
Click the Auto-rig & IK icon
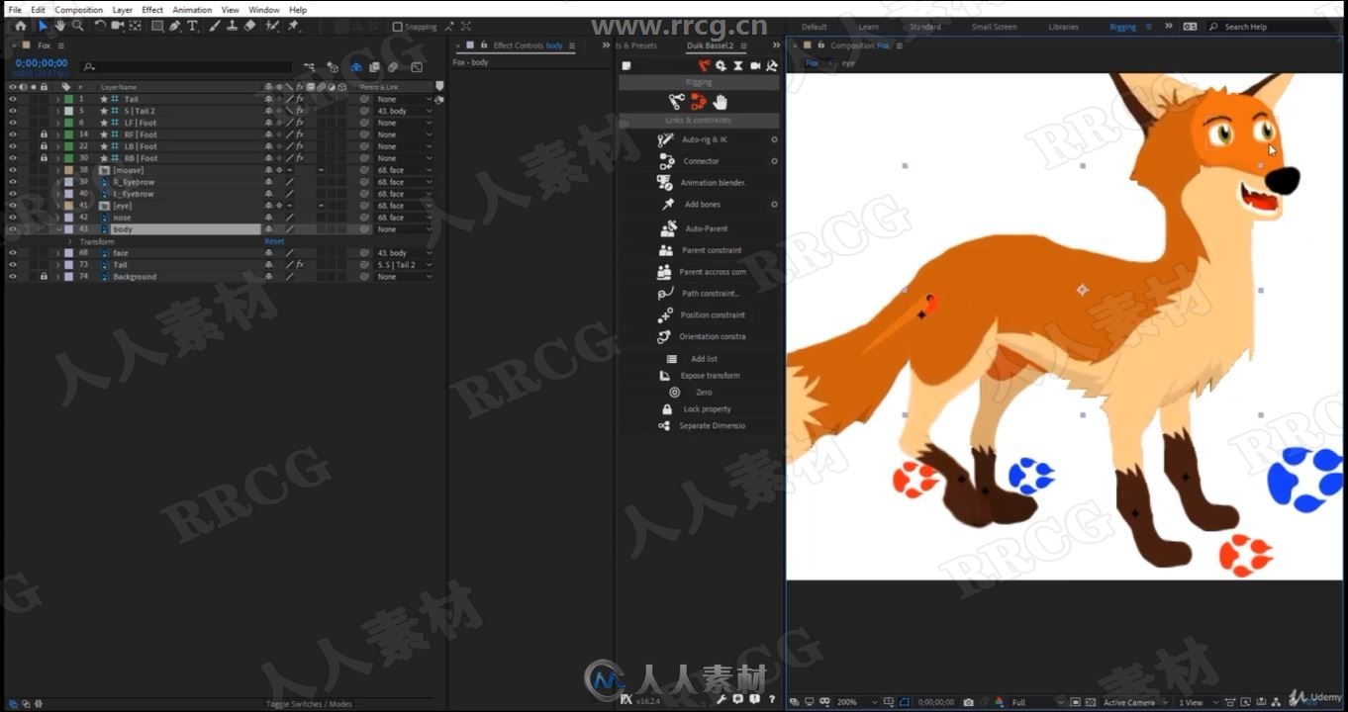click(x=666, y=140)
